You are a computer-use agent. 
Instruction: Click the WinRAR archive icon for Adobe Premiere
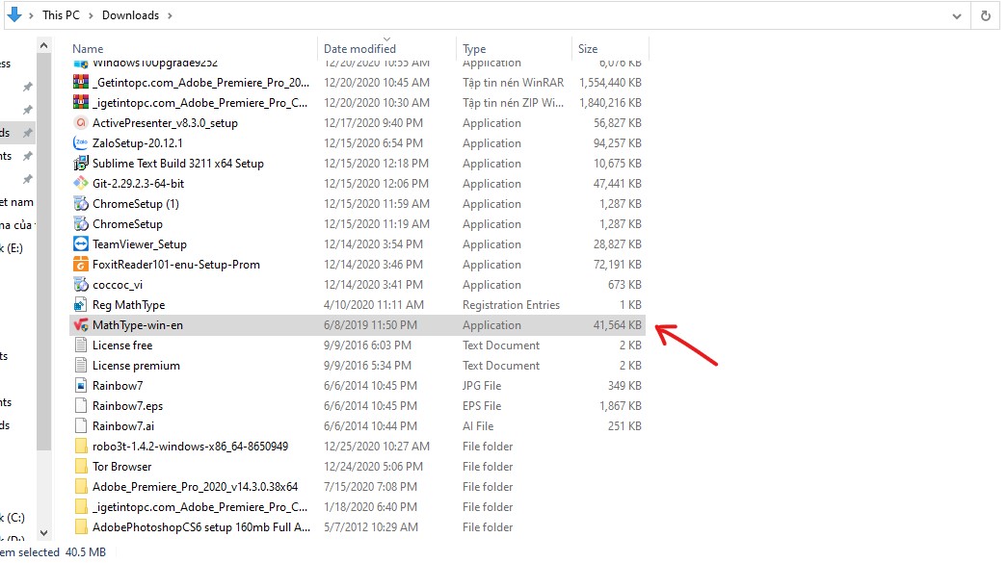(80, 82)
